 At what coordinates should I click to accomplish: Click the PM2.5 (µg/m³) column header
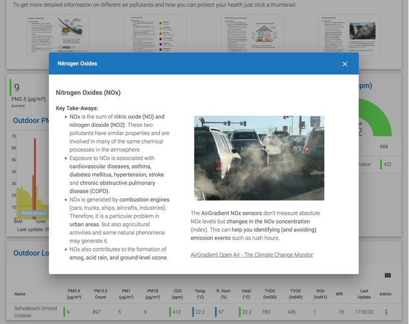coord(74,294)
